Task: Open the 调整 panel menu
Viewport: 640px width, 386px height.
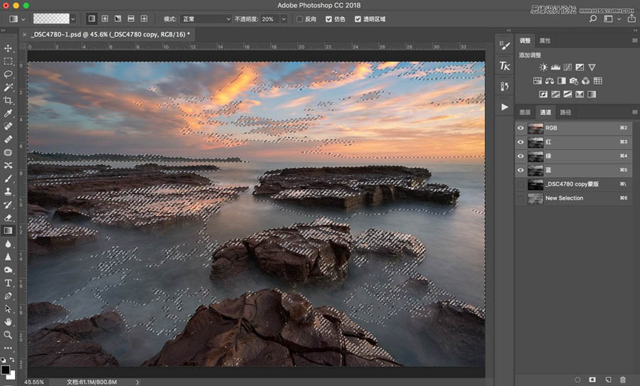Action: [635, 41]
